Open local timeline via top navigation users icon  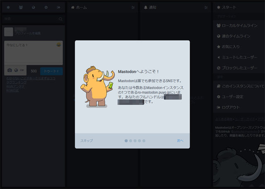[x=21, y=7]
